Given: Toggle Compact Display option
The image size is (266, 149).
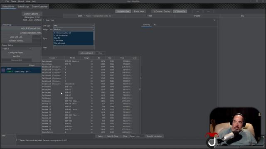Looking at the screenshot, I should tap(162, 11).
